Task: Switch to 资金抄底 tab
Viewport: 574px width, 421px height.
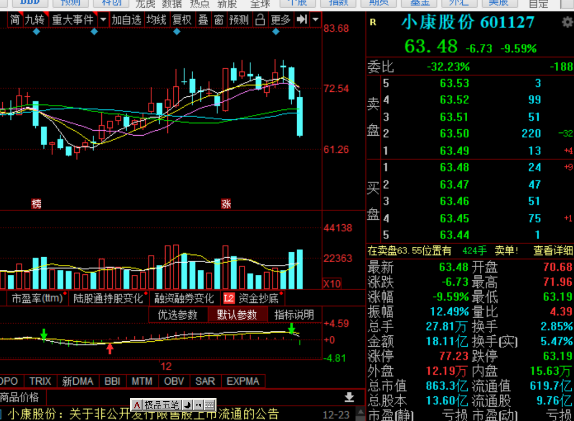Action: [259, 298]
